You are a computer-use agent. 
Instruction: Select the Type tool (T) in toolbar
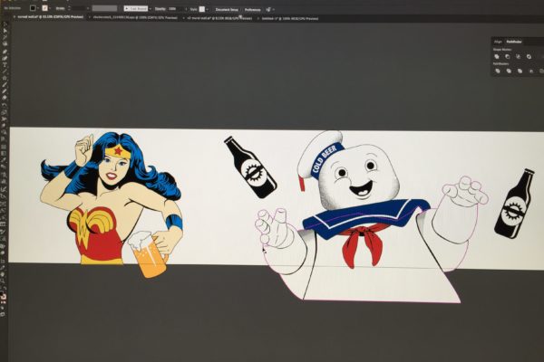pyautogui.click(x=5, y=64)
